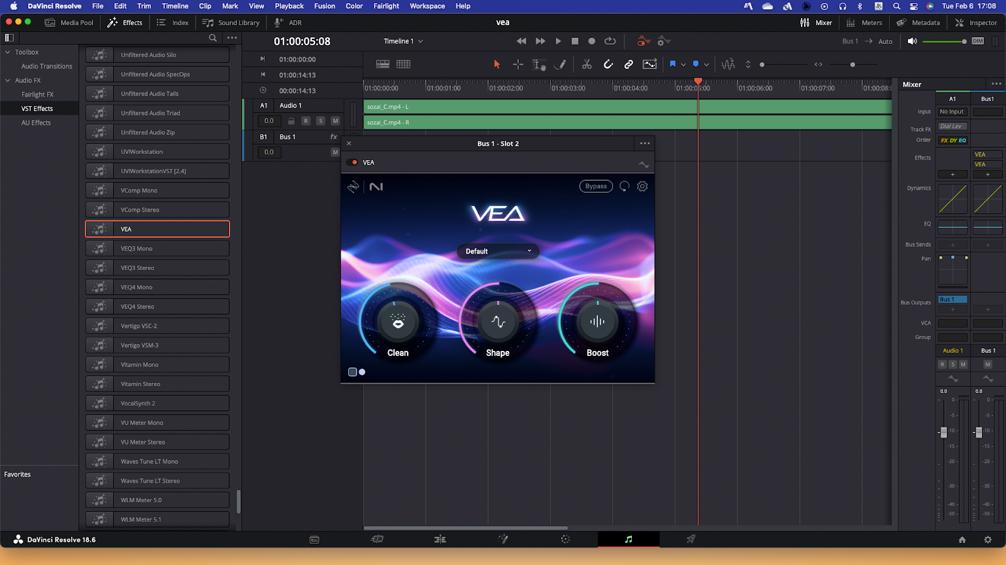This screenshot has width=1006, height=565.
Task: Open the timeline view options icon
Action: [382, 64]
